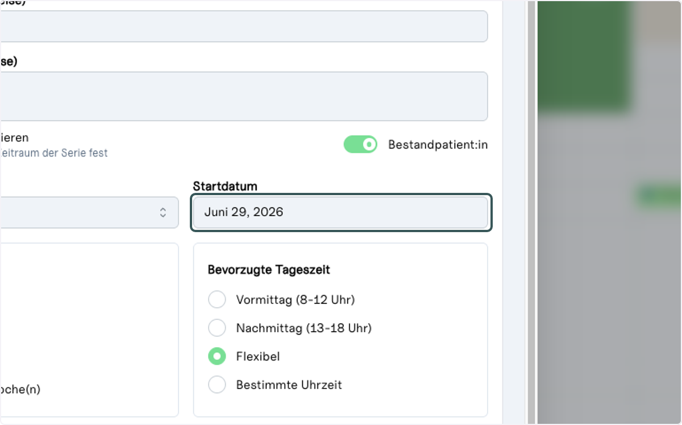Select Nachmittag (13-18 Uhr) option

217,328
